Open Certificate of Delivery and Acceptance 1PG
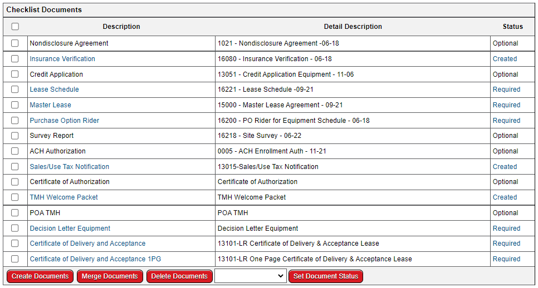Viewport: 538px width, 288px height. [95, 259]
